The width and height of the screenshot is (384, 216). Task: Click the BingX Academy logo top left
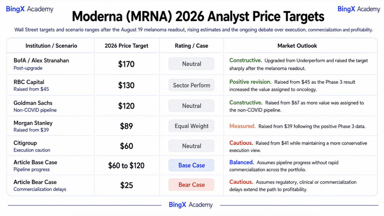pos(30,9)
